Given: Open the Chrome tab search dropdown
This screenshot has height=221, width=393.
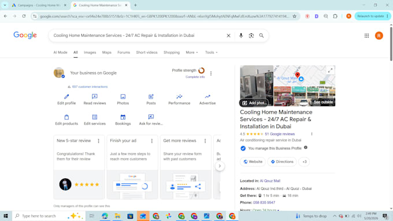Looking at the screenshot, I should [x=5, y=5].
